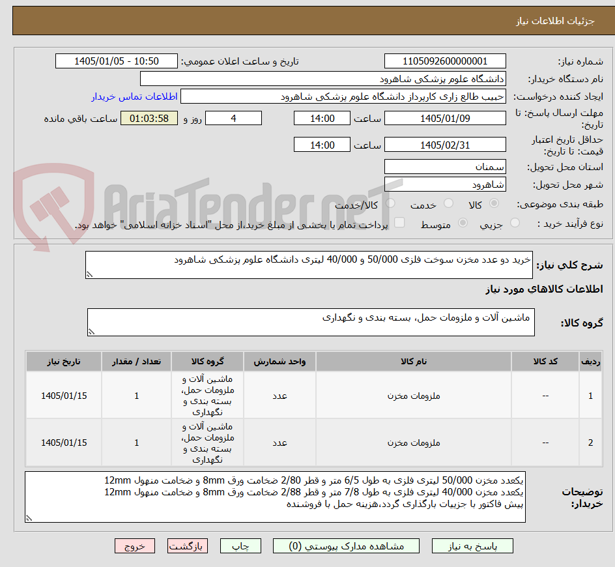Click the delivery province field سمنان
Viewport: 615px width, 567px height.
click(445, 167)
